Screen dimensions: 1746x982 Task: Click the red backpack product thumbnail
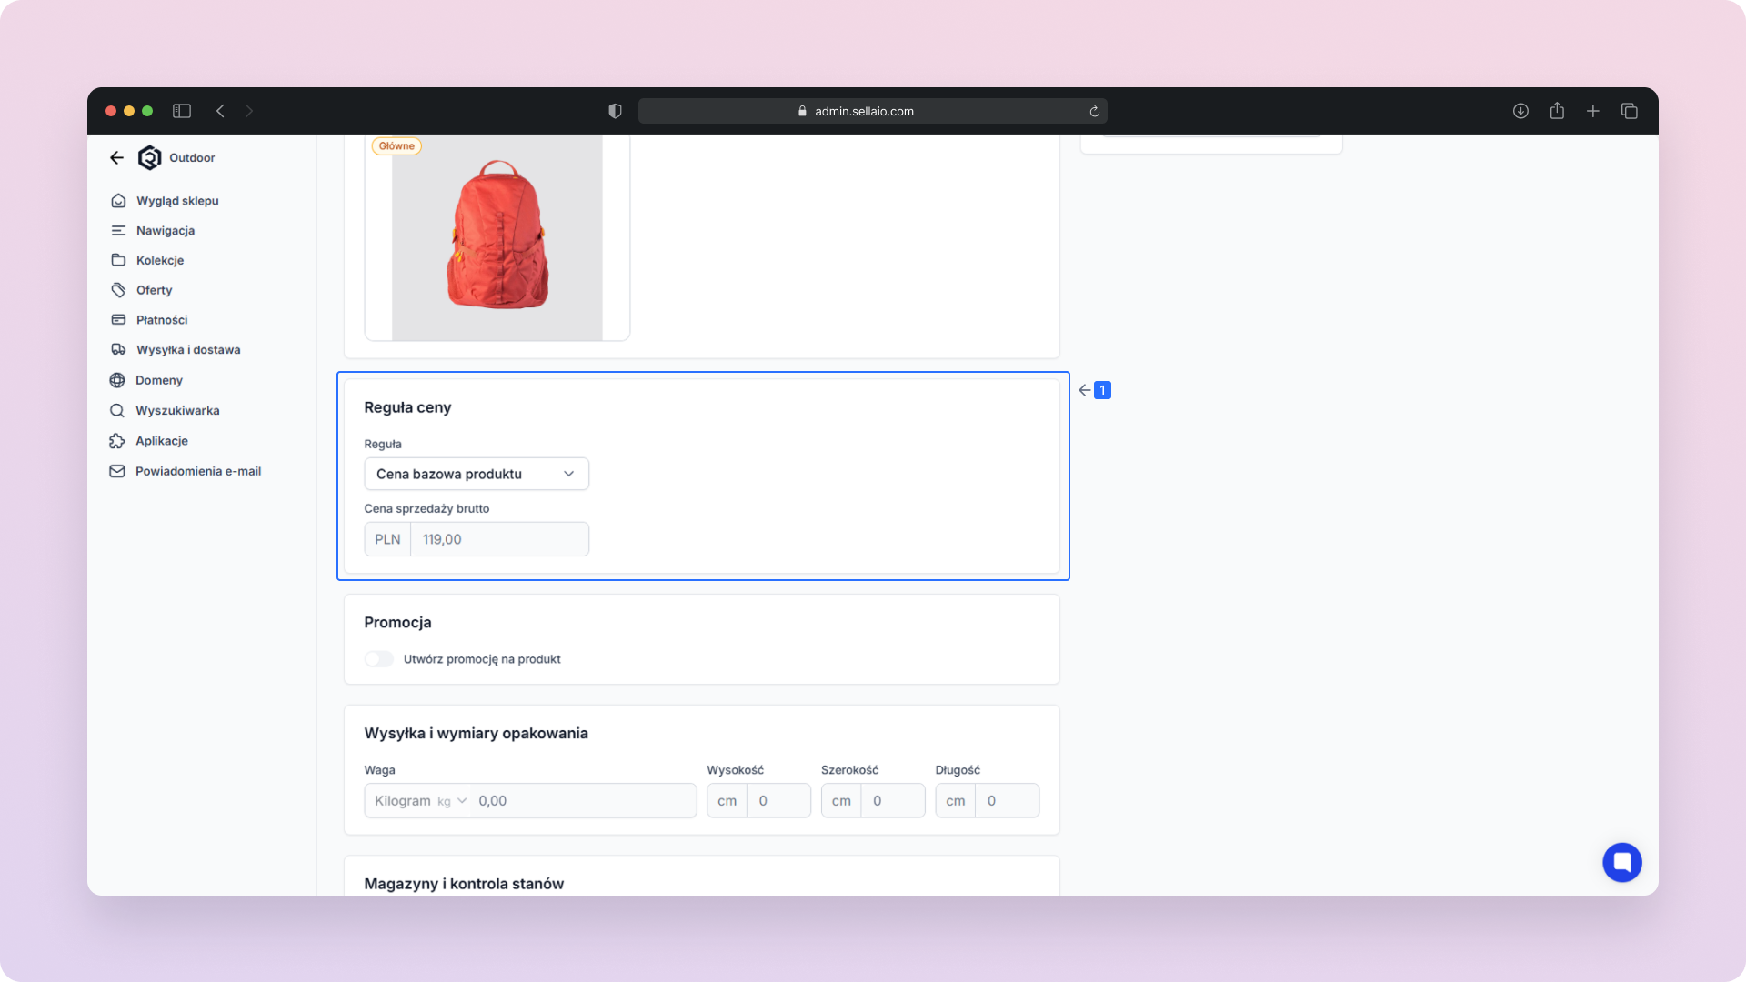coord(497,236)
